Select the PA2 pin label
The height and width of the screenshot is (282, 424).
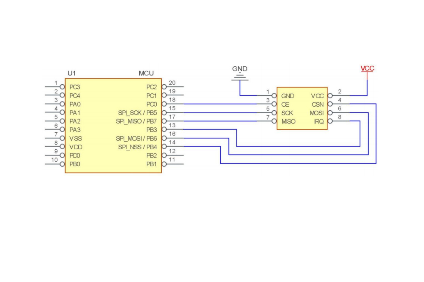tap(75, 122)
